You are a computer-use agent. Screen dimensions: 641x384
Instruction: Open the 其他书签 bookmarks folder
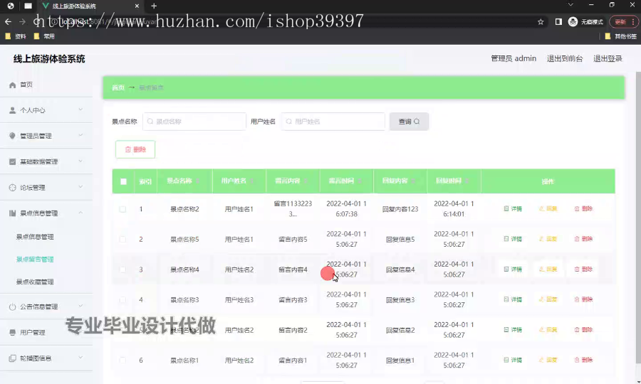620,36
